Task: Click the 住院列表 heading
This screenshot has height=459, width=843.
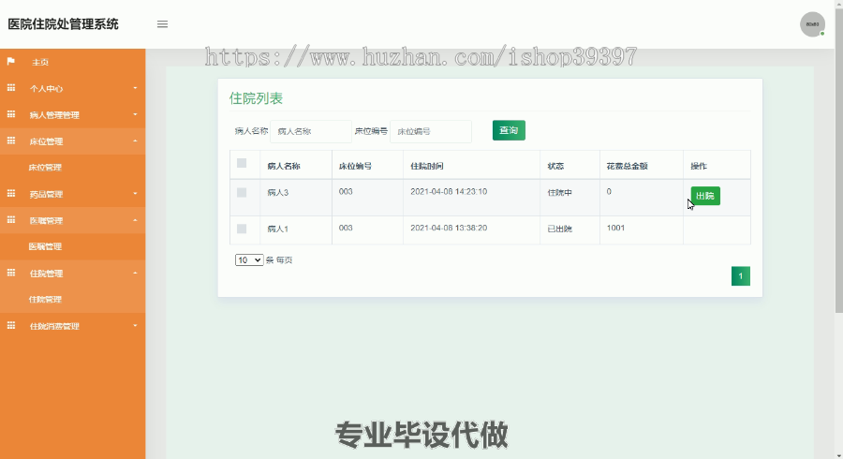Action: pyautogui.click(x=256, y=98)
